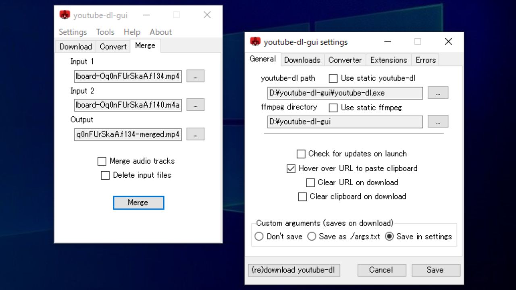Click Cancel in settings window
The height and width of the screenshot is (290, 516).
[381, 270]
